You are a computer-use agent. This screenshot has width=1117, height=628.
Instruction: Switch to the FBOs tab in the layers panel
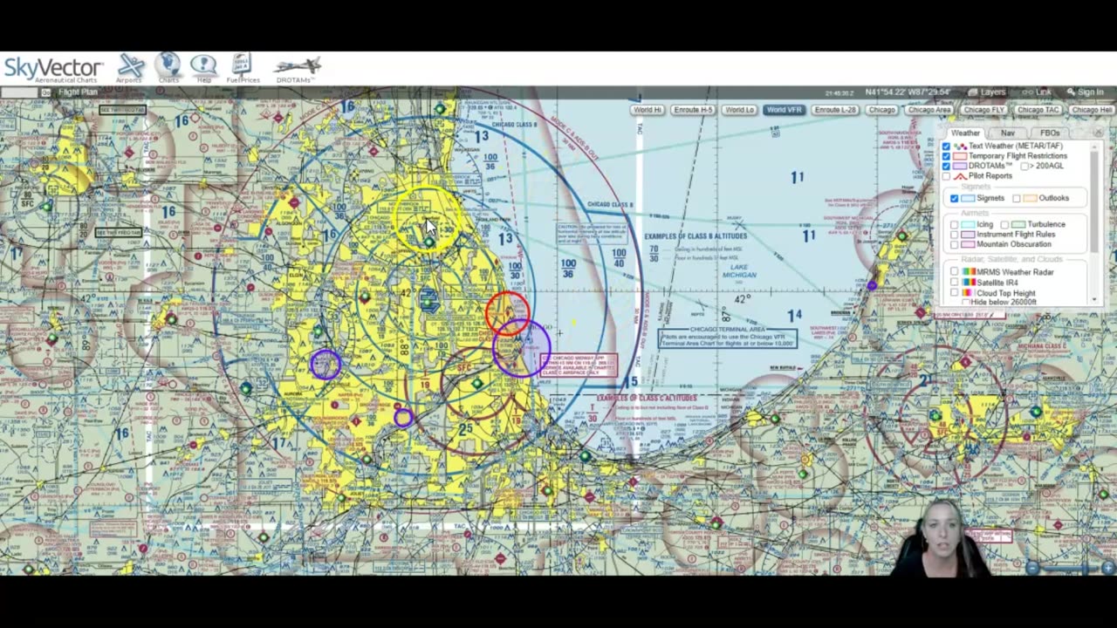(x=1050, y=133)
